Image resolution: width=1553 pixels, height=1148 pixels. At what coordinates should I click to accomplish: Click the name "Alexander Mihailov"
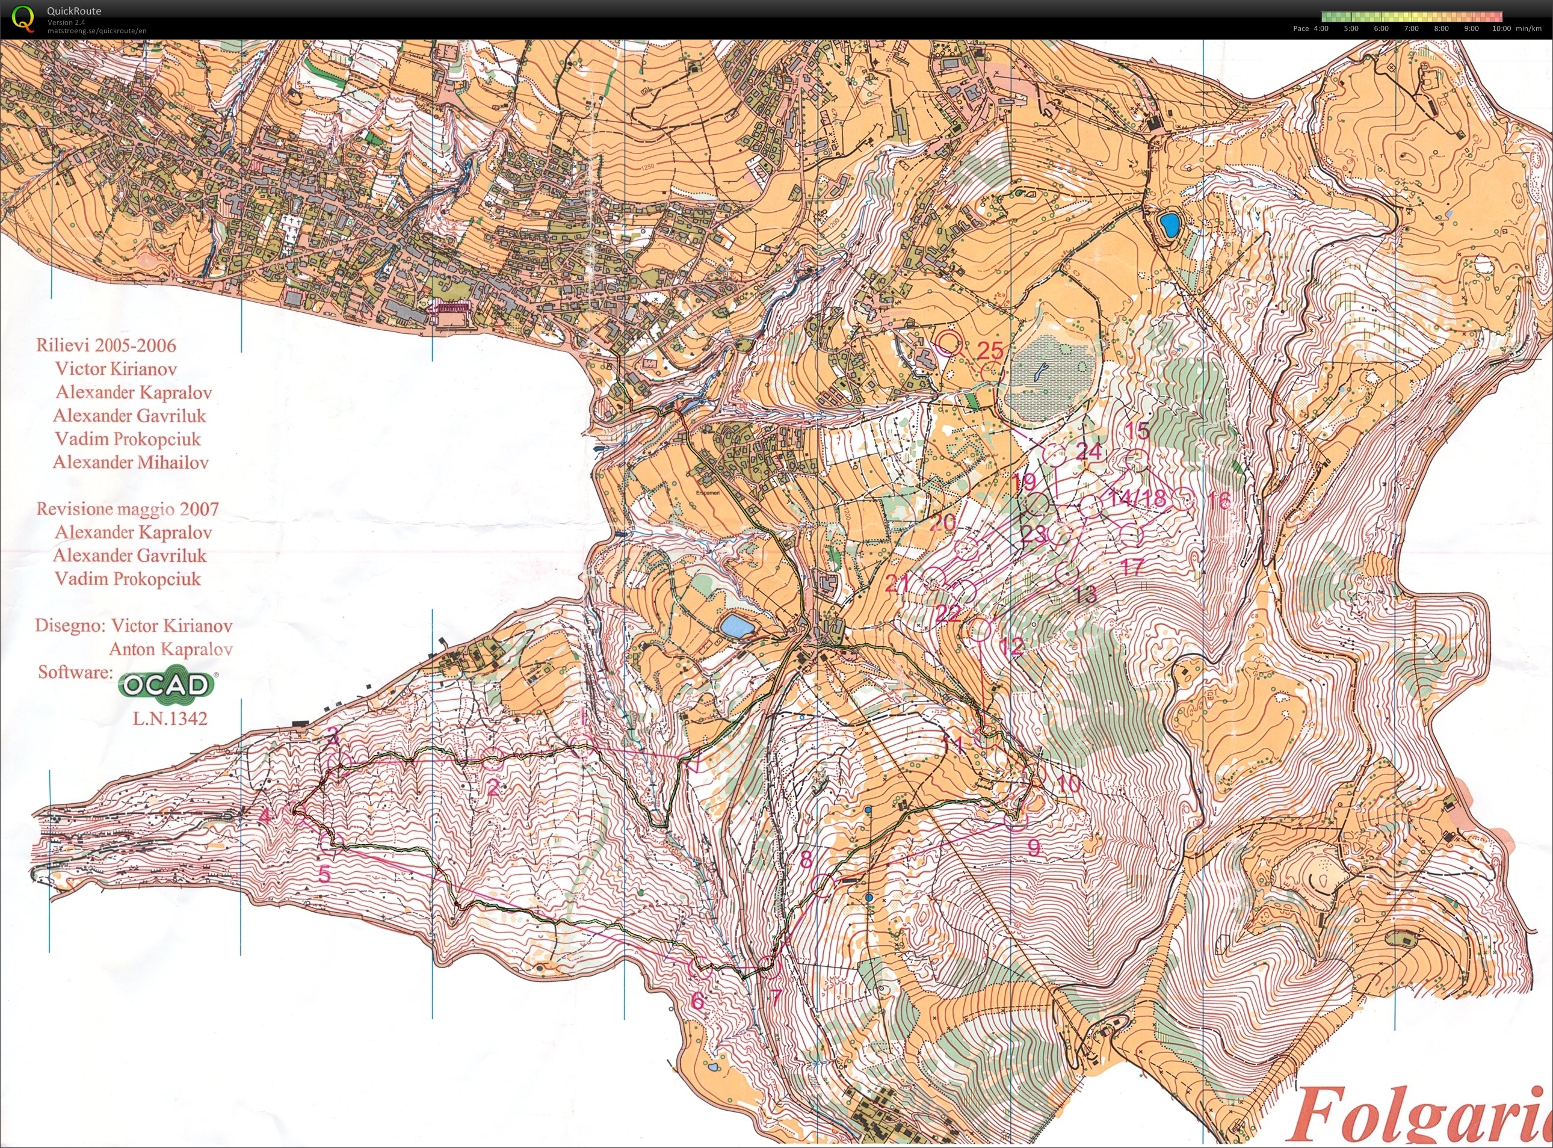pyautogui.click(x=131, y=462)
